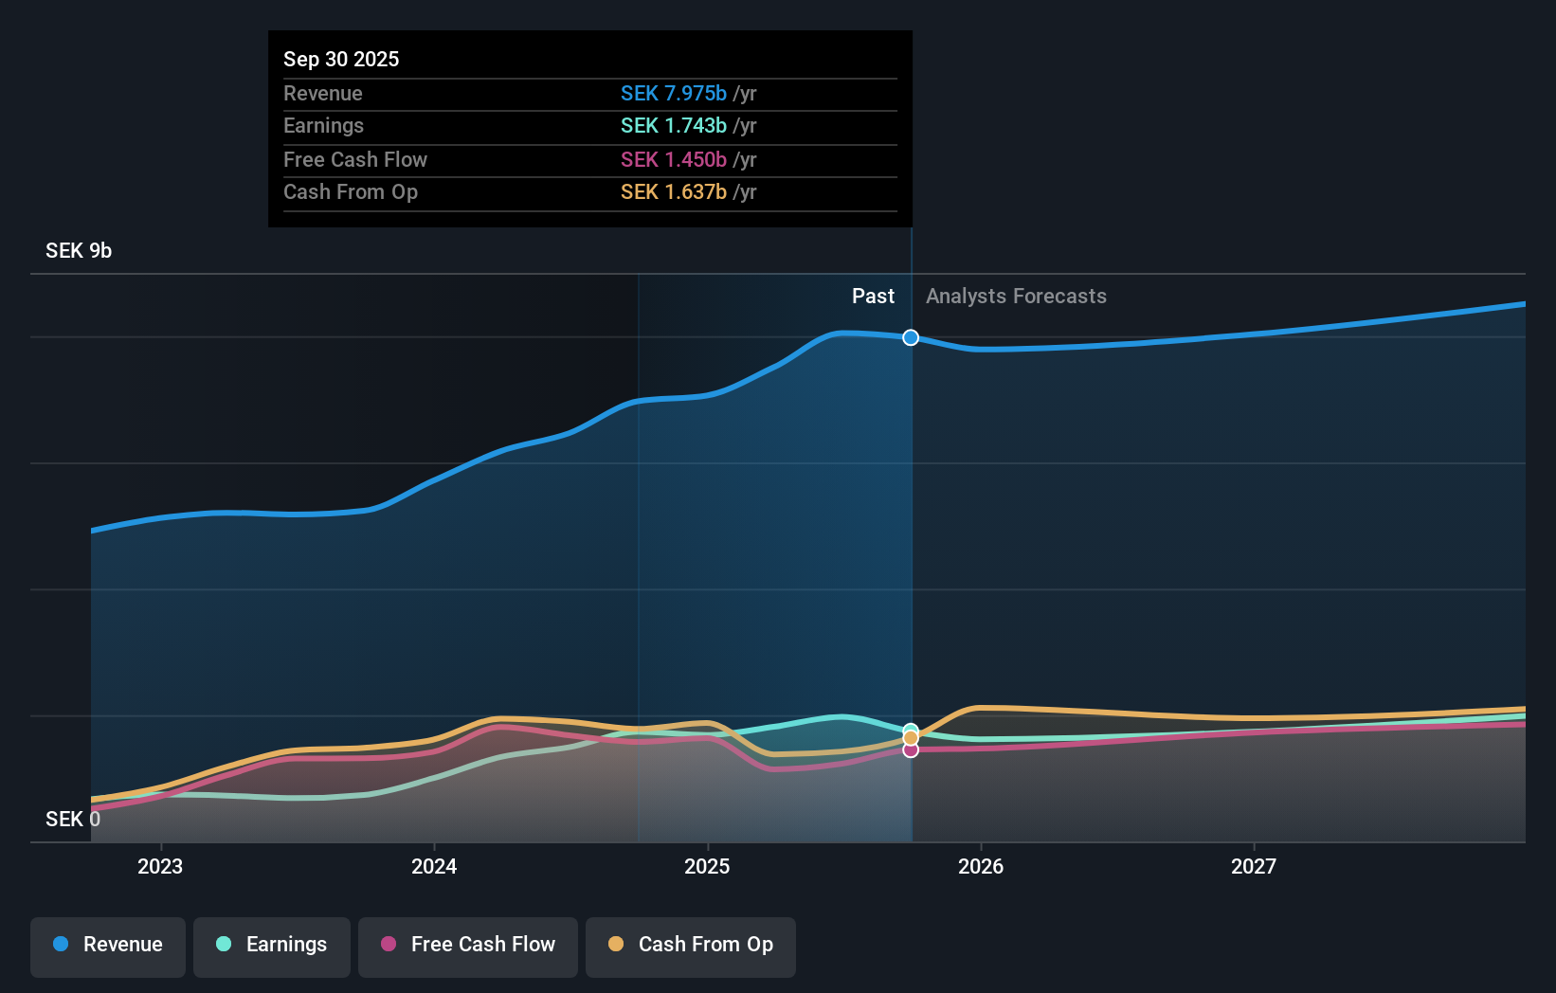This screenshot has width=1556, height=993.
Task: Select the blue Revenue marker on the chart
Action: 911,337
